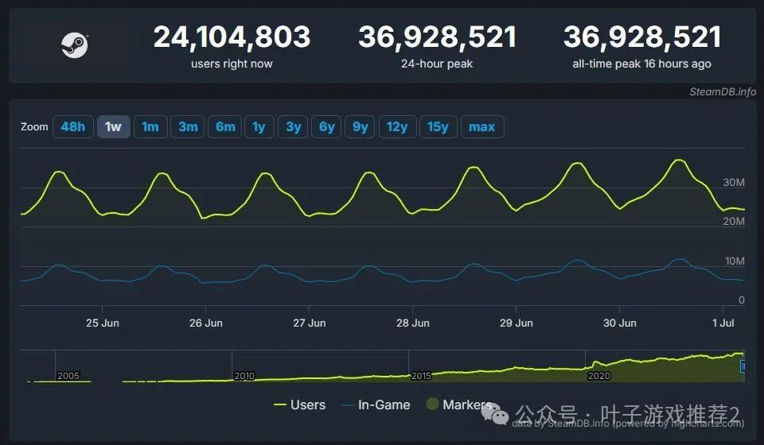The width and height of the screenshot is (764, 445).
Task: Click the SteamDB.info credit text
Action: [723, 91]
